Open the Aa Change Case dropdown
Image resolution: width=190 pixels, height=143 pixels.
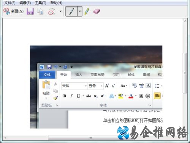coord(123,86)
